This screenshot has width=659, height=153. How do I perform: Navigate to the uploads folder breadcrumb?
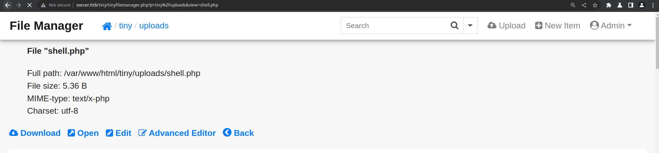click(x=154, y=26)
